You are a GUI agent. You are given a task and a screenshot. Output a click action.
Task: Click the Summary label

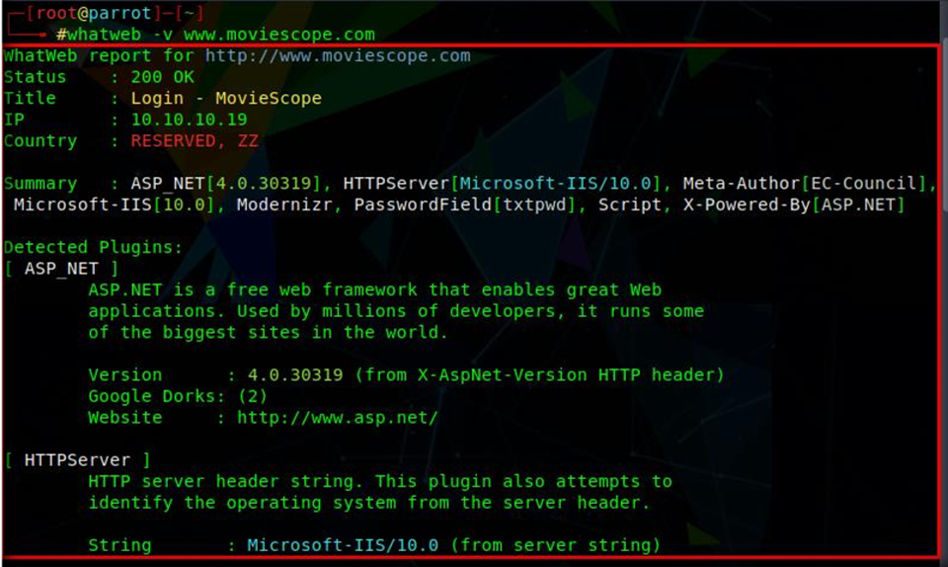coord(39,184)
